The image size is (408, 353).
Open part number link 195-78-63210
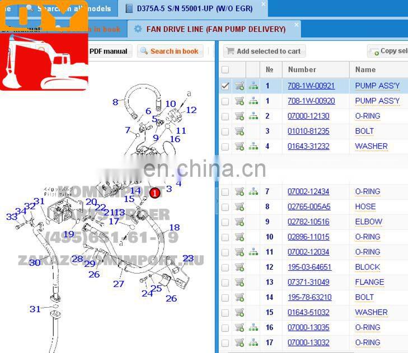[x=309, y=297]
